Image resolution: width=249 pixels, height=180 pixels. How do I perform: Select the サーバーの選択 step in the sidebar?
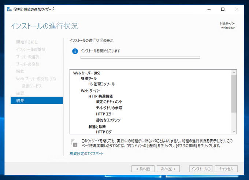point(27,57)
